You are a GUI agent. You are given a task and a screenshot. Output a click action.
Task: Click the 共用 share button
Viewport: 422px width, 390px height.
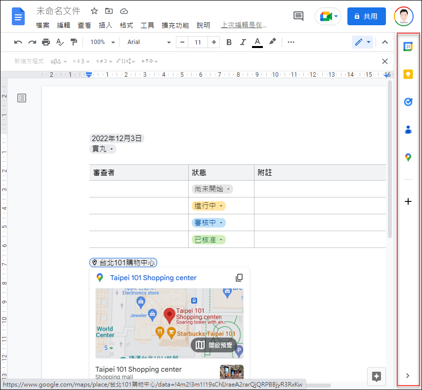(x=366, y=16)
